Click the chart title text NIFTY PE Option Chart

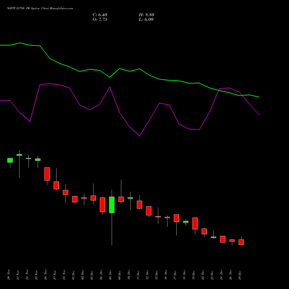[x=40, y=9]
